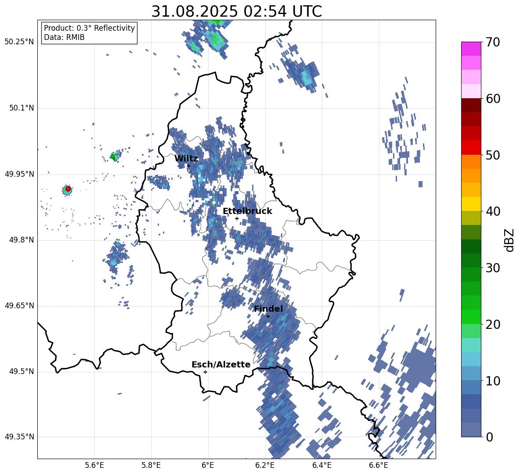Image resolution: width=520 pixels, height=474 pixels.
Task: Click the 49.5°N latitude label
Action: [x=21, y=371]
